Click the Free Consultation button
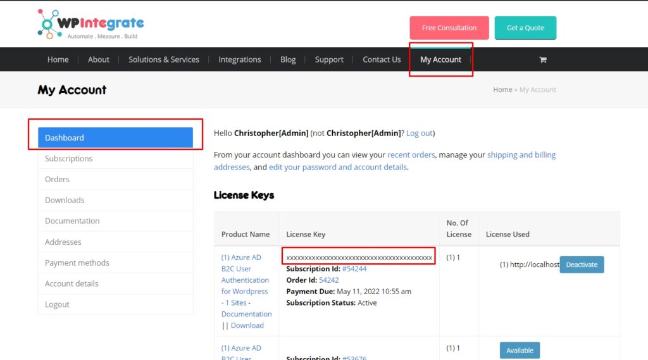648x360 pixels. [x=449, y=28]
